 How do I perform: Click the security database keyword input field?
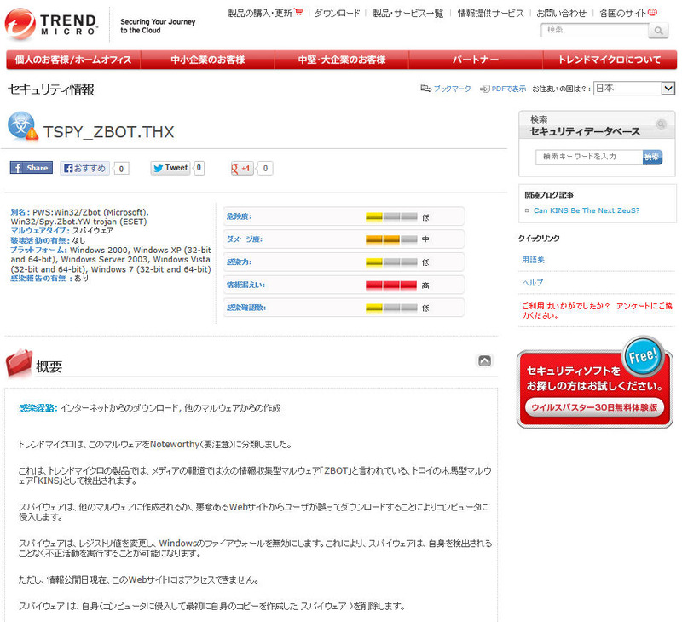pos(588,157)
